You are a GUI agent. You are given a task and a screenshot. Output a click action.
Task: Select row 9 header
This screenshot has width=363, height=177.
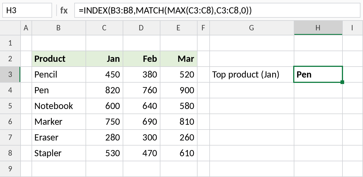tap(10, 169)
